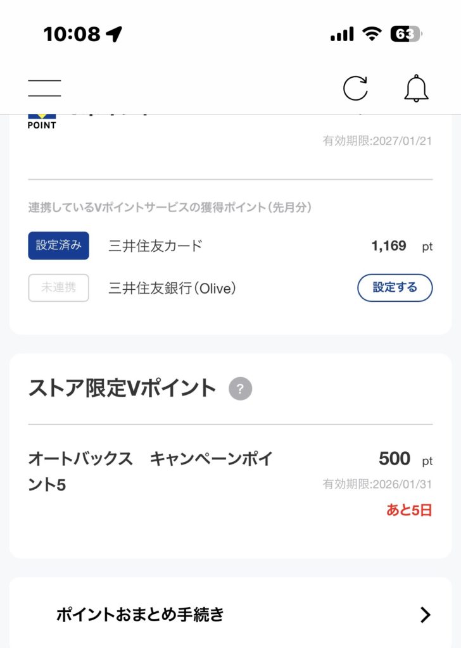Tap the 設定済み badge
The width and height of the screenshot is (461, 648).
[58, 246]
